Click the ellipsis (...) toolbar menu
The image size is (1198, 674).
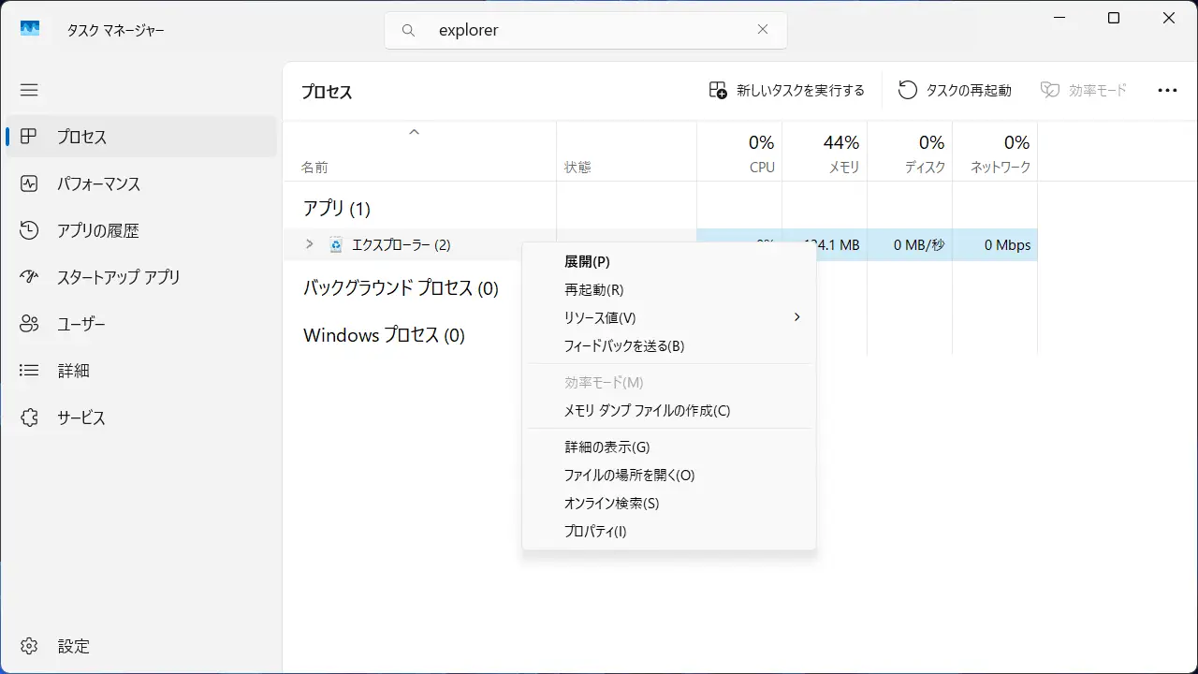(x=1167, y=90)
